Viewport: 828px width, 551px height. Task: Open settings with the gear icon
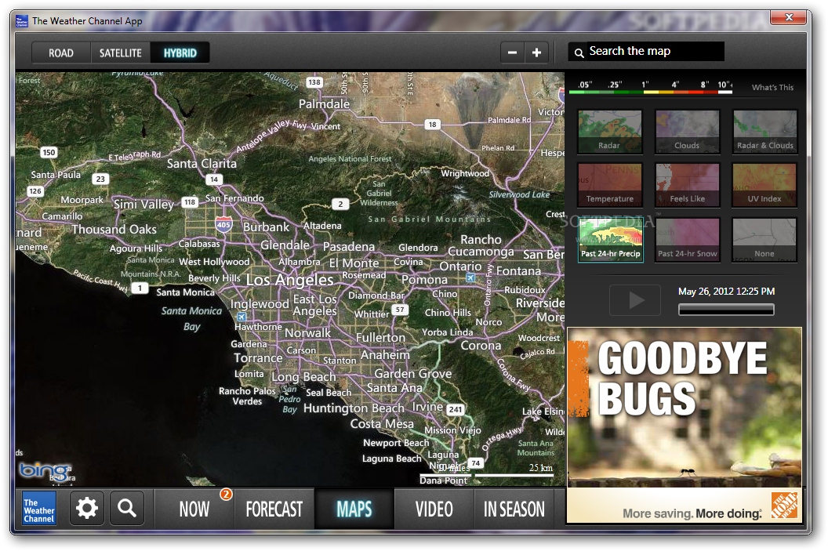point(86,508)
